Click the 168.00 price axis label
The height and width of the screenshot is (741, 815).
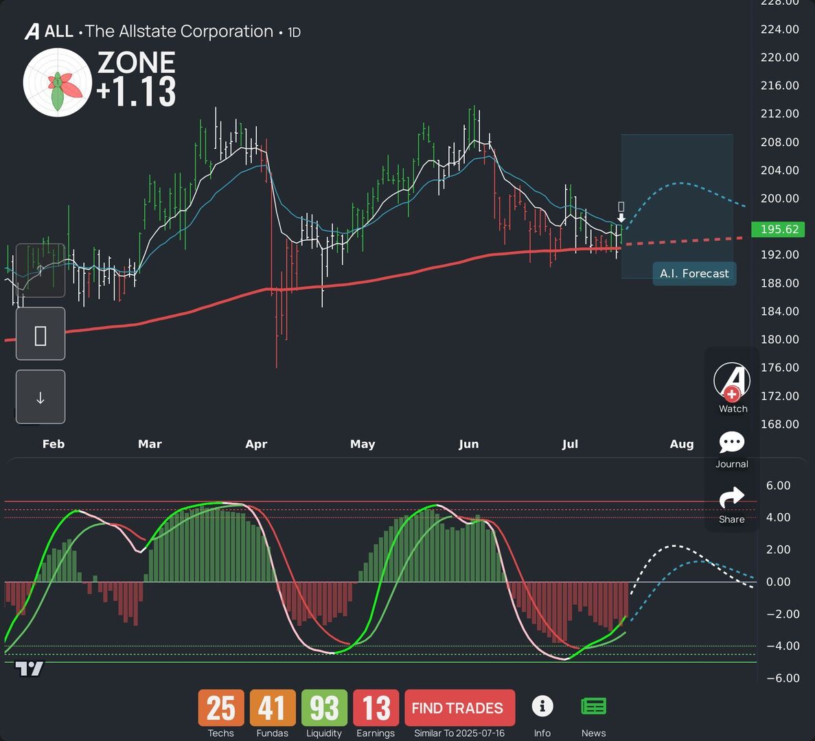pos(780,424)
